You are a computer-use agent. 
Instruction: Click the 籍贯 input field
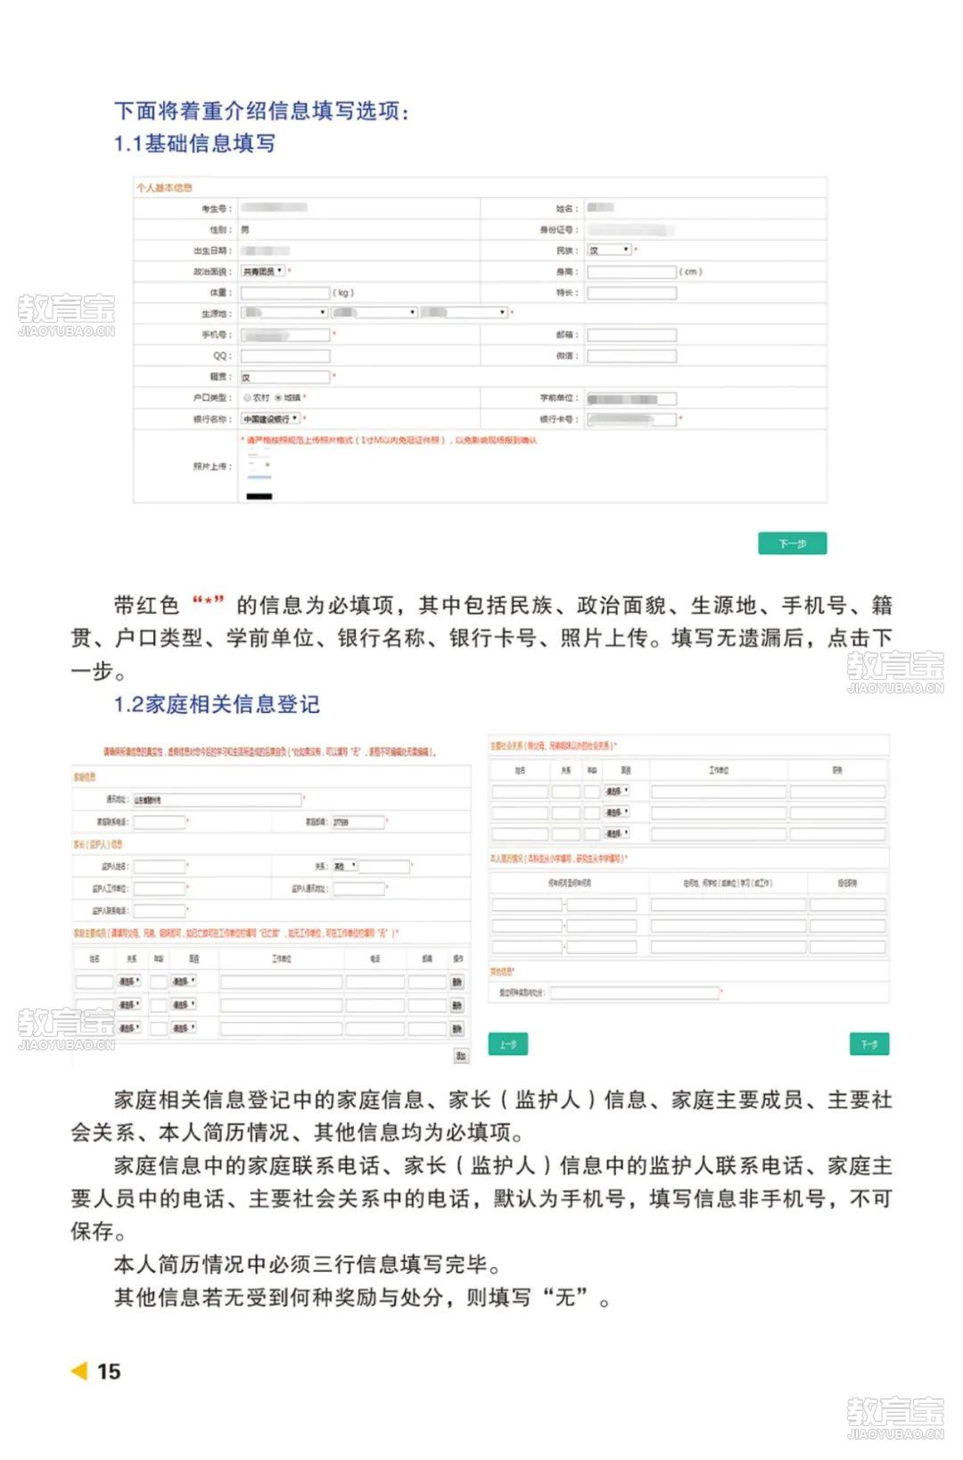(285, 377)
